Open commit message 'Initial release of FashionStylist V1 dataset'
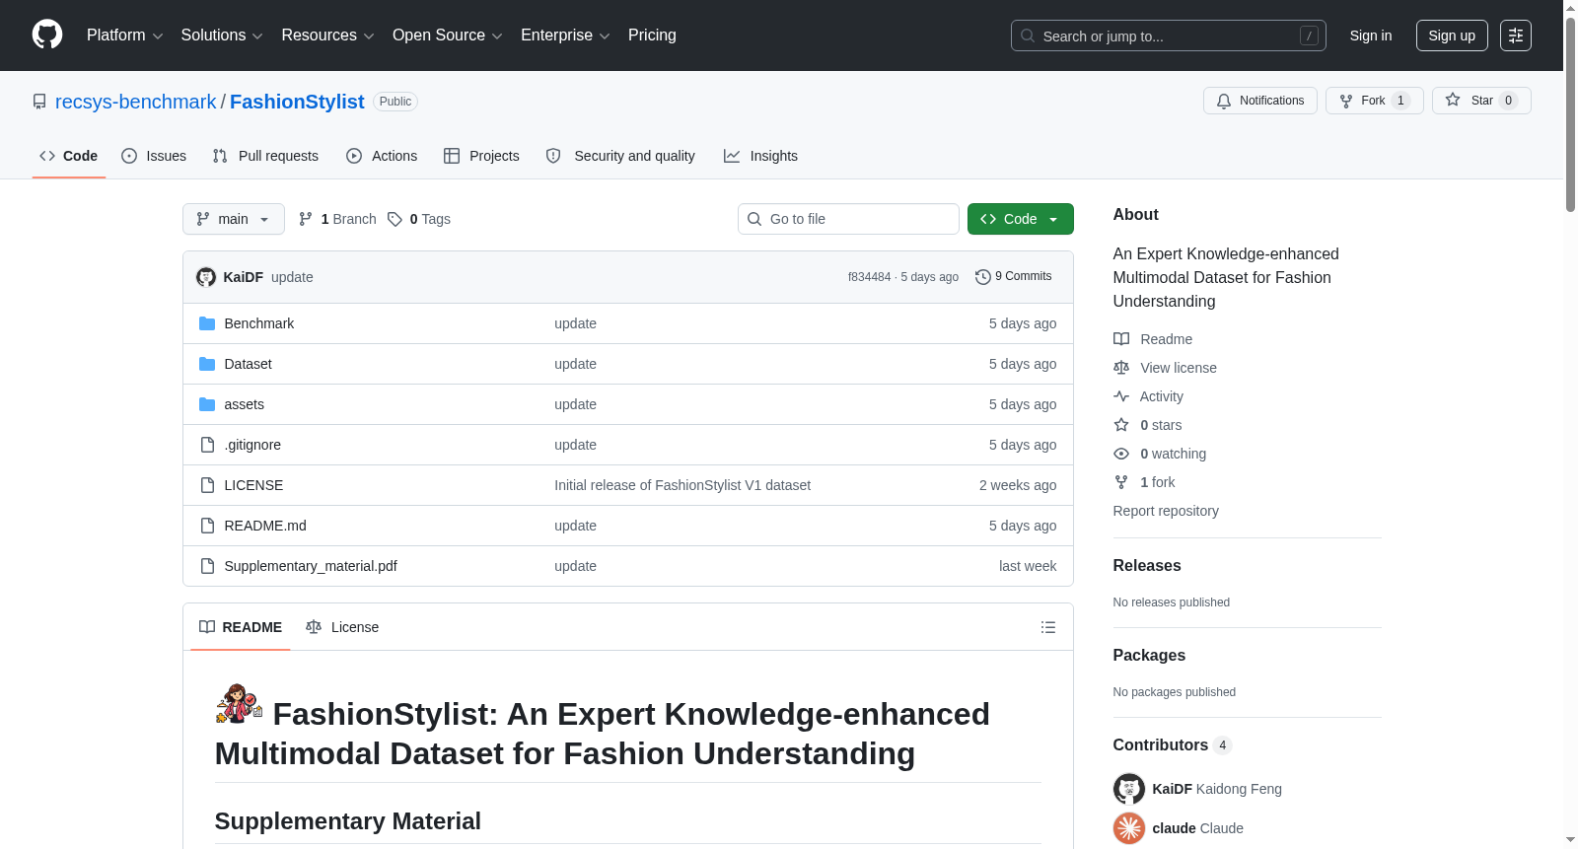The height and width of the screenshot is (849, 1578). (x=682, y=485)
